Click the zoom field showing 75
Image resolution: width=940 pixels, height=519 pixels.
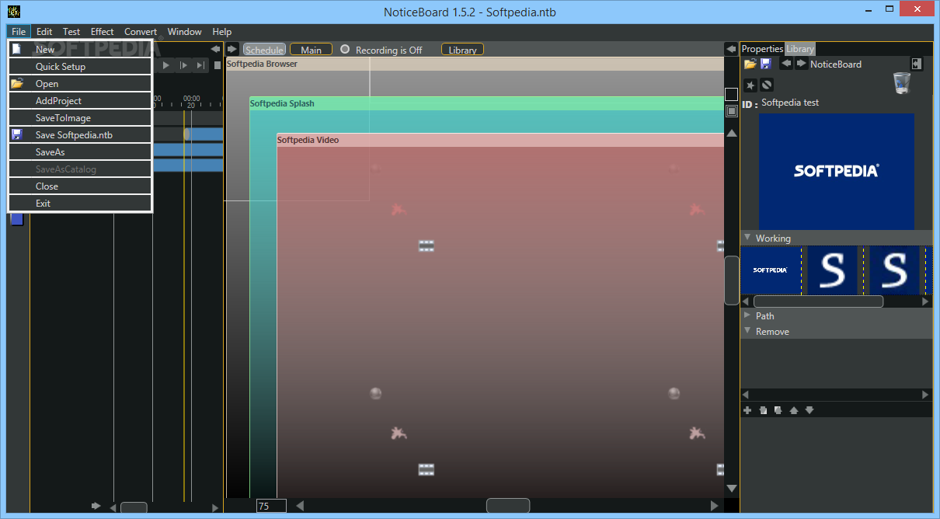271,506
